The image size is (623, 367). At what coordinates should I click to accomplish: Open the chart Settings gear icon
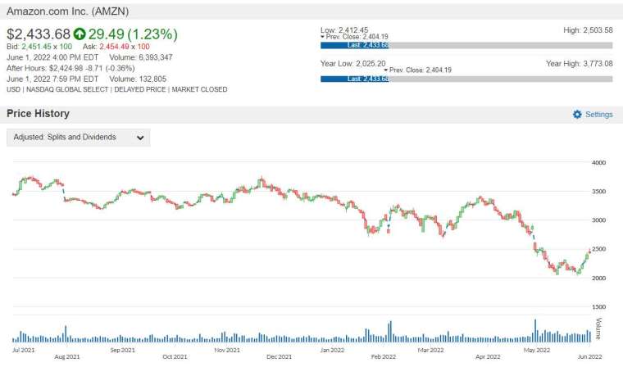577,115
